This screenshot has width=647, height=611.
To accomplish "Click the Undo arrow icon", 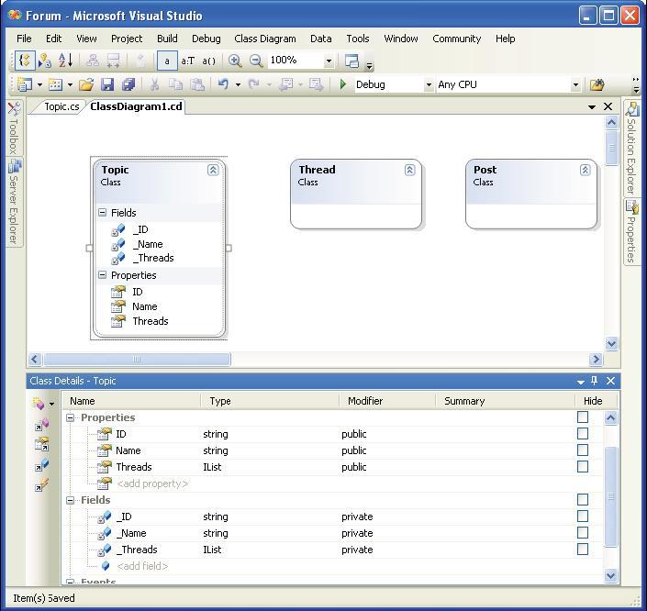I will point(222,84).
